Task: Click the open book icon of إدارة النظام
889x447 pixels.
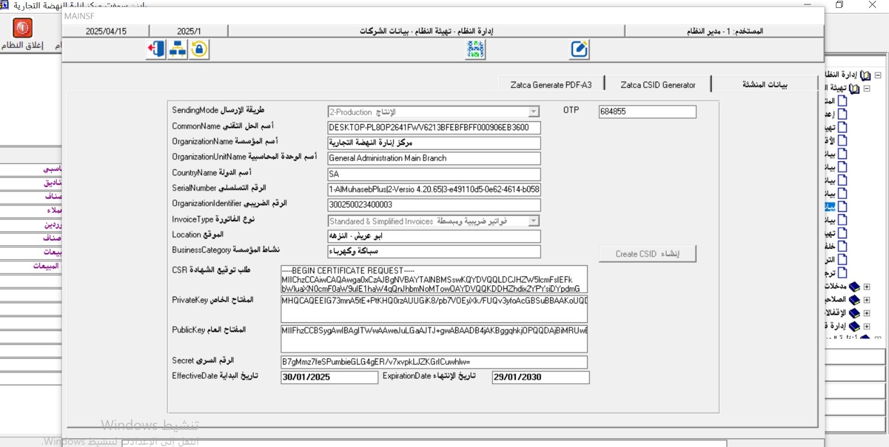Action: (865, 75)
